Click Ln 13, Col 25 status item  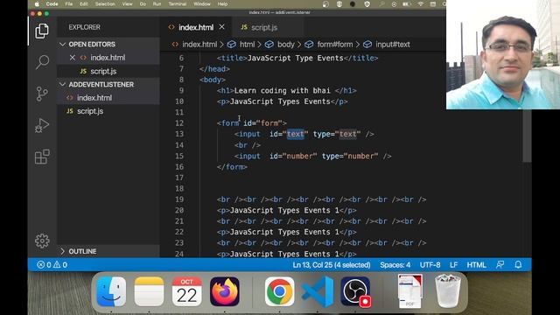coord(332,265)
